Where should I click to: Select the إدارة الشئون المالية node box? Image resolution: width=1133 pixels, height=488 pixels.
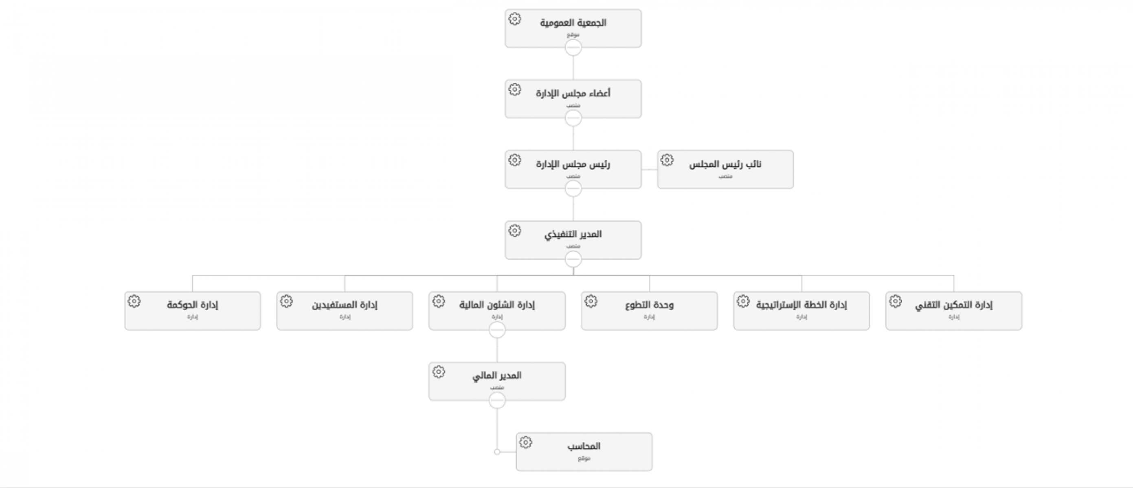497,311
